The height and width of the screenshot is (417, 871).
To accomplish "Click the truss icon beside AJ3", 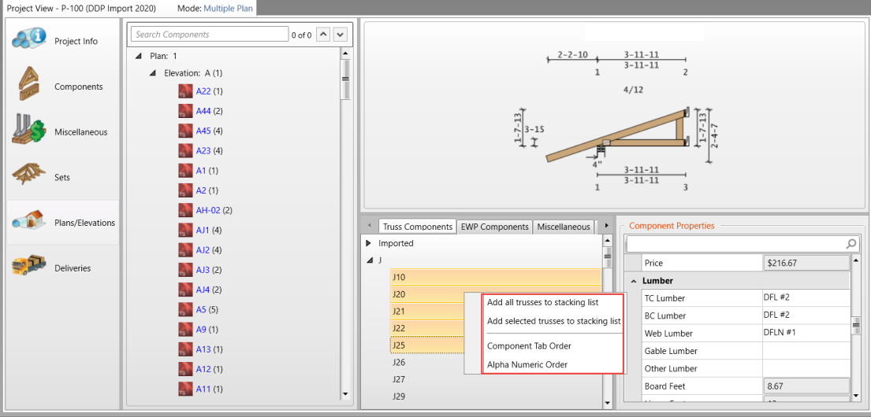I will [x=185, y=270].
